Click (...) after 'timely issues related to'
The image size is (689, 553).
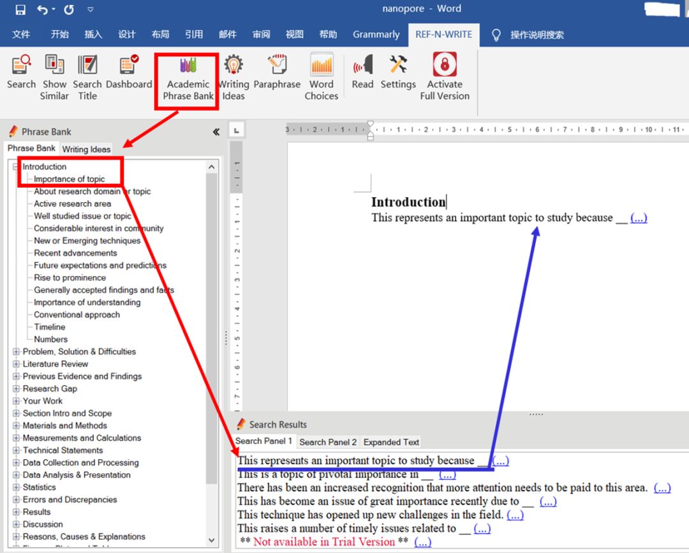pos(482,528)
